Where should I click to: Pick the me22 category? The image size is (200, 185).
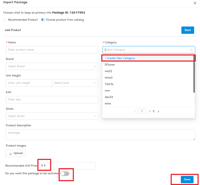148,71
